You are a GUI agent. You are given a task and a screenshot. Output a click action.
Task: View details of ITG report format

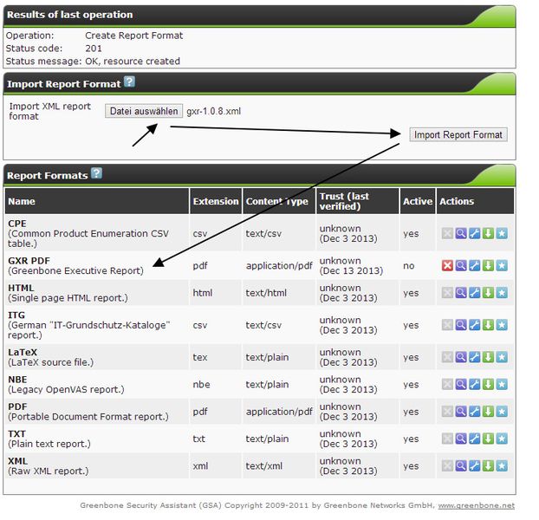[461, 325]
